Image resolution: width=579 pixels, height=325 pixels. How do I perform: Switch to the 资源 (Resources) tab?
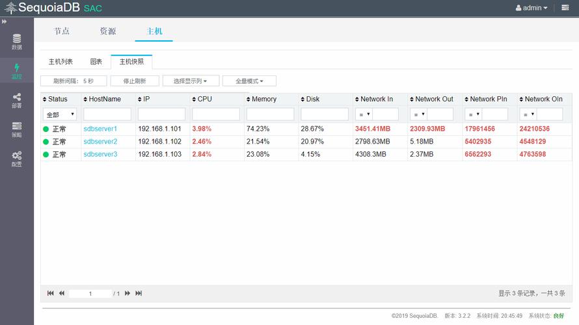(x=108, y=31)
